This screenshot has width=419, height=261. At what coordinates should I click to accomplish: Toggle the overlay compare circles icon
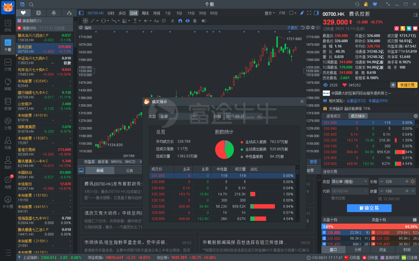204,21
